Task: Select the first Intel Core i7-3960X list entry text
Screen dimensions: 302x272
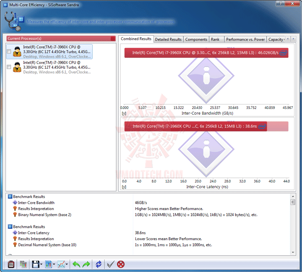Action: [57, 51]
